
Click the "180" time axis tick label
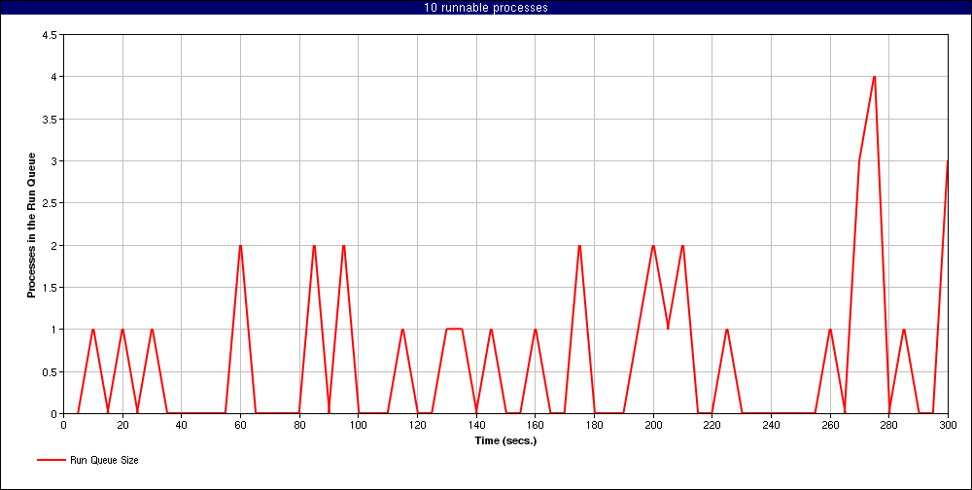coord(594,426)
